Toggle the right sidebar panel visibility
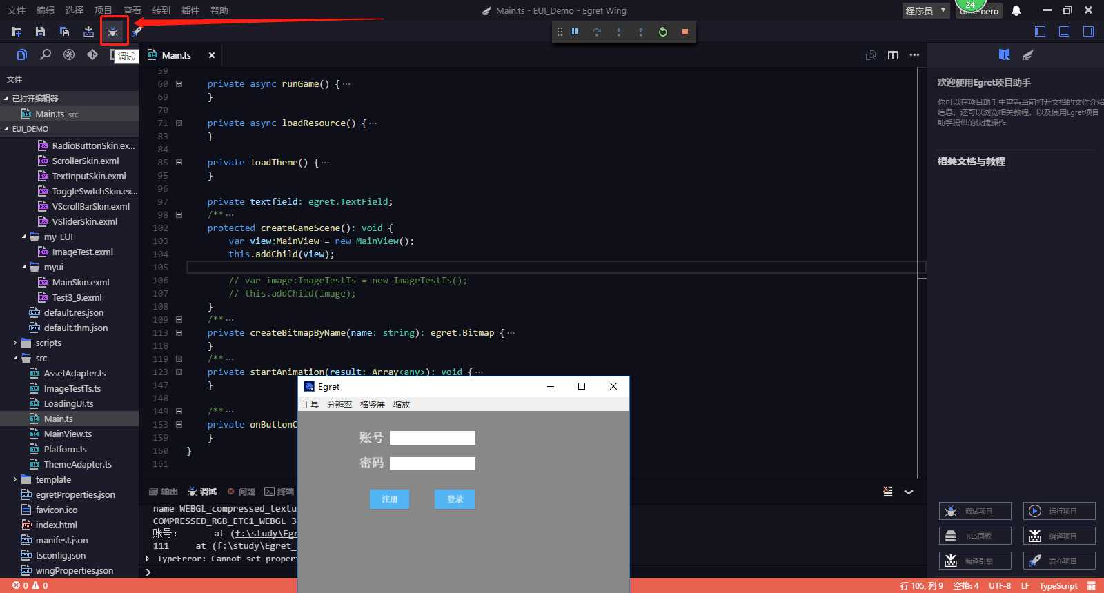 tap(1088, 32)
